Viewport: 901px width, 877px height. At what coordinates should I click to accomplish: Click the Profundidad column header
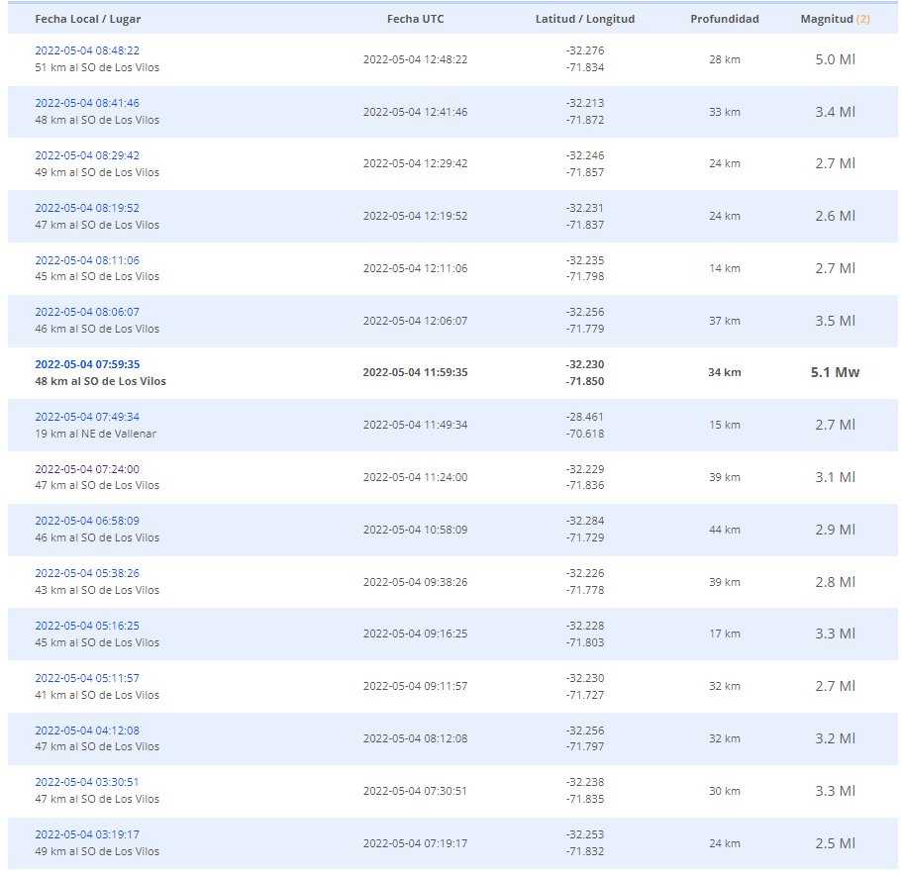[x=725, y=19]
